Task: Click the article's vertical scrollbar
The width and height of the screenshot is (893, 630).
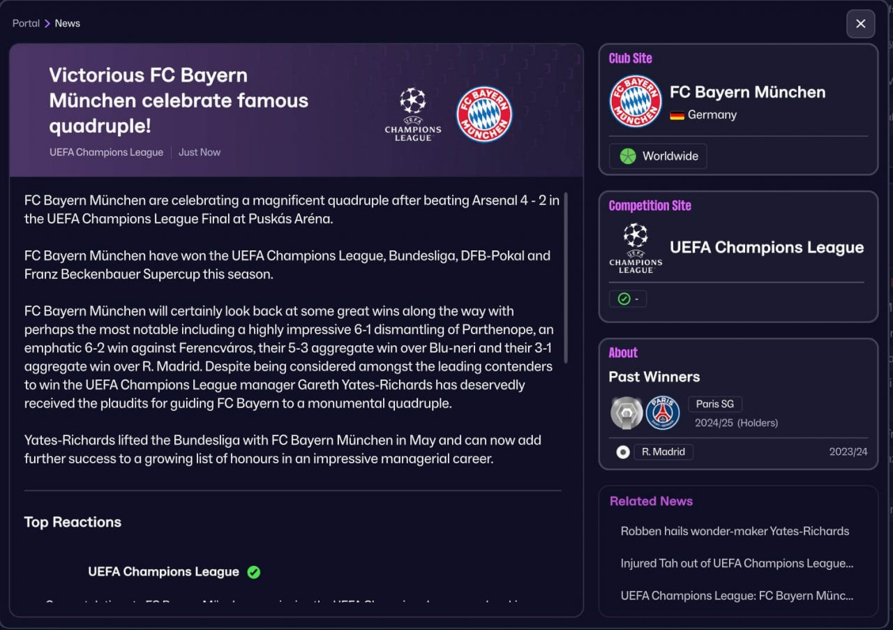Action: (x=566, y=278)
